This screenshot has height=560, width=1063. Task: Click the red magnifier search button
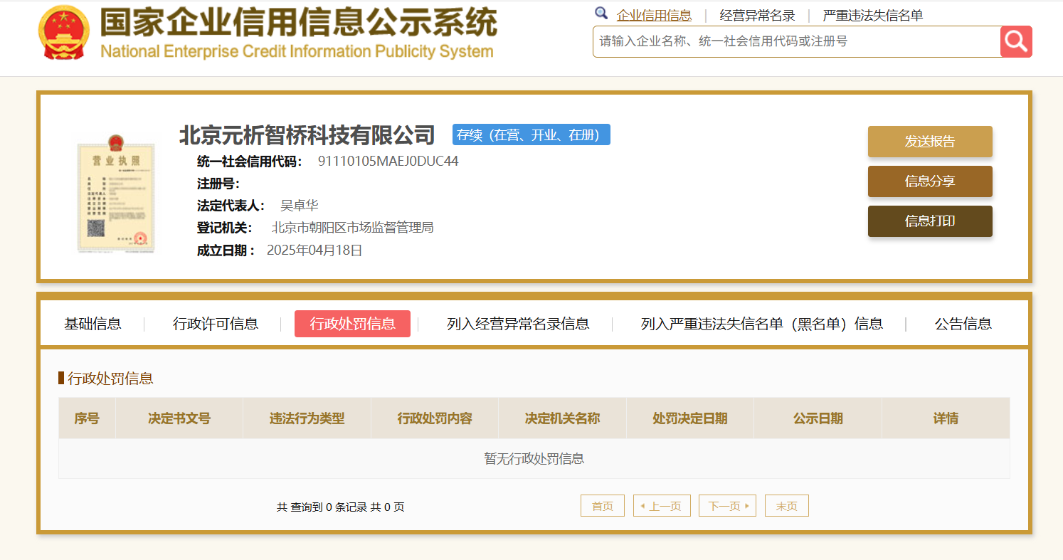click(1016, 41)
